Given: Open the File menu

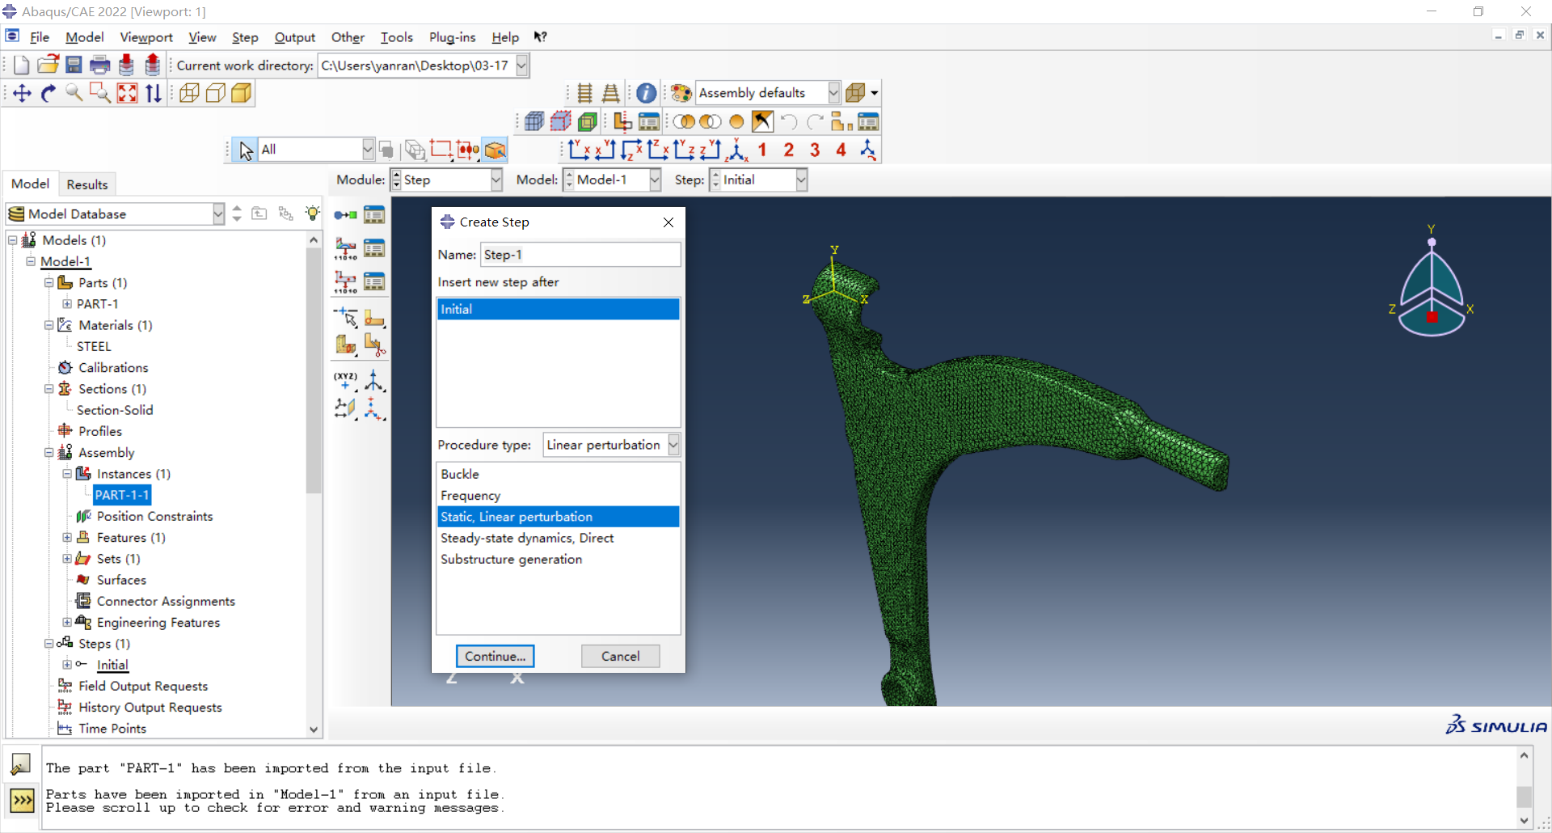Looking at the screenshot, I should coord(40,37).
